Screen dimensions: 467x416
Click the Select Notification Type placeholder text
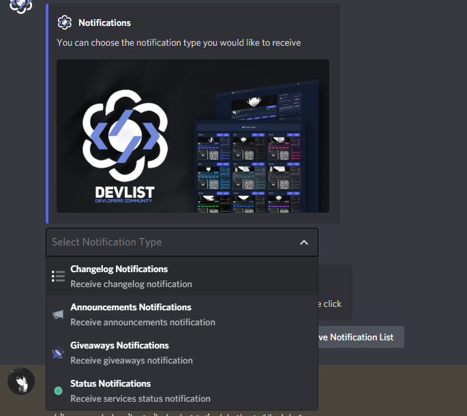pos(106,242)
